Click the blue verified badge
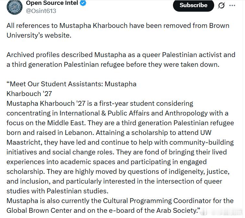This screenshot has width=245, height=218. (83, 3)
